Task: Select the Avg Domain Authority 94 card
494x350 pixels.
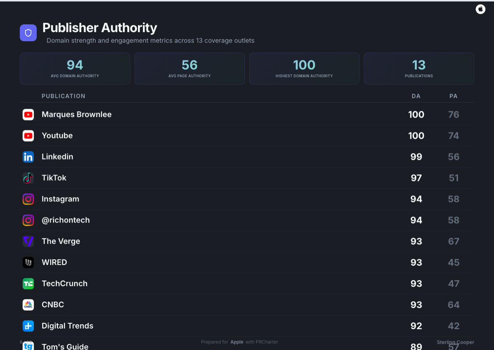Action: [75, 69]
